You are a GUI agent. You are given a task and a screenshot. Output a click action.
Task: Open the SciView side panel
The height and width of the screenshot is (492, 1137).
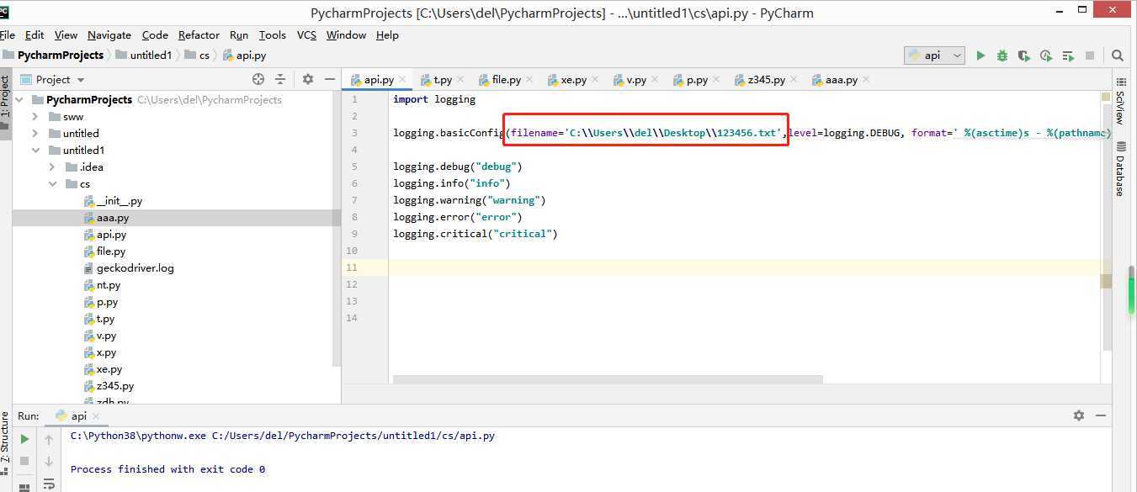[x=1120, y=101]
